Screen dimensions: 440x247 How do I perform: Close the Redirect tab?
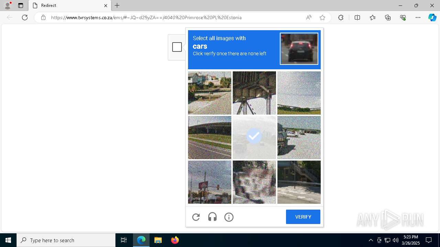[x=106, y=5]
